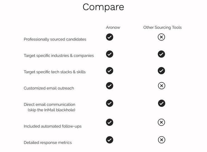Click Aronow checkmark for automated follow-ups
Screen dimensions: 207x152
109,122
